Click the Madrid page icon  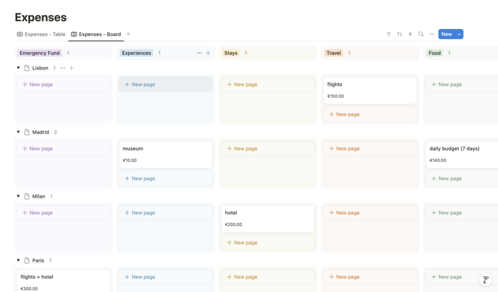tap(27, 132)
